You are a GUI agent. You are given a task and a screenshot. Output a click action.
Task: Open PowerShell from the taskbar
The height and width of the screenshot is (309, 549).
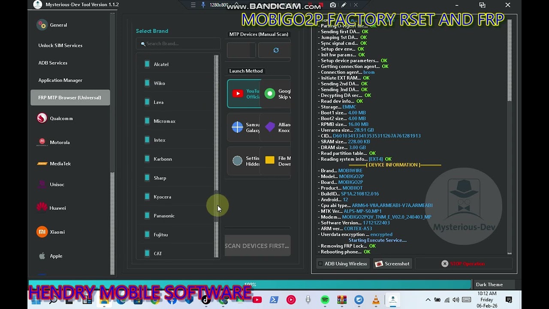pyautogui.click(x=274, y=300)
